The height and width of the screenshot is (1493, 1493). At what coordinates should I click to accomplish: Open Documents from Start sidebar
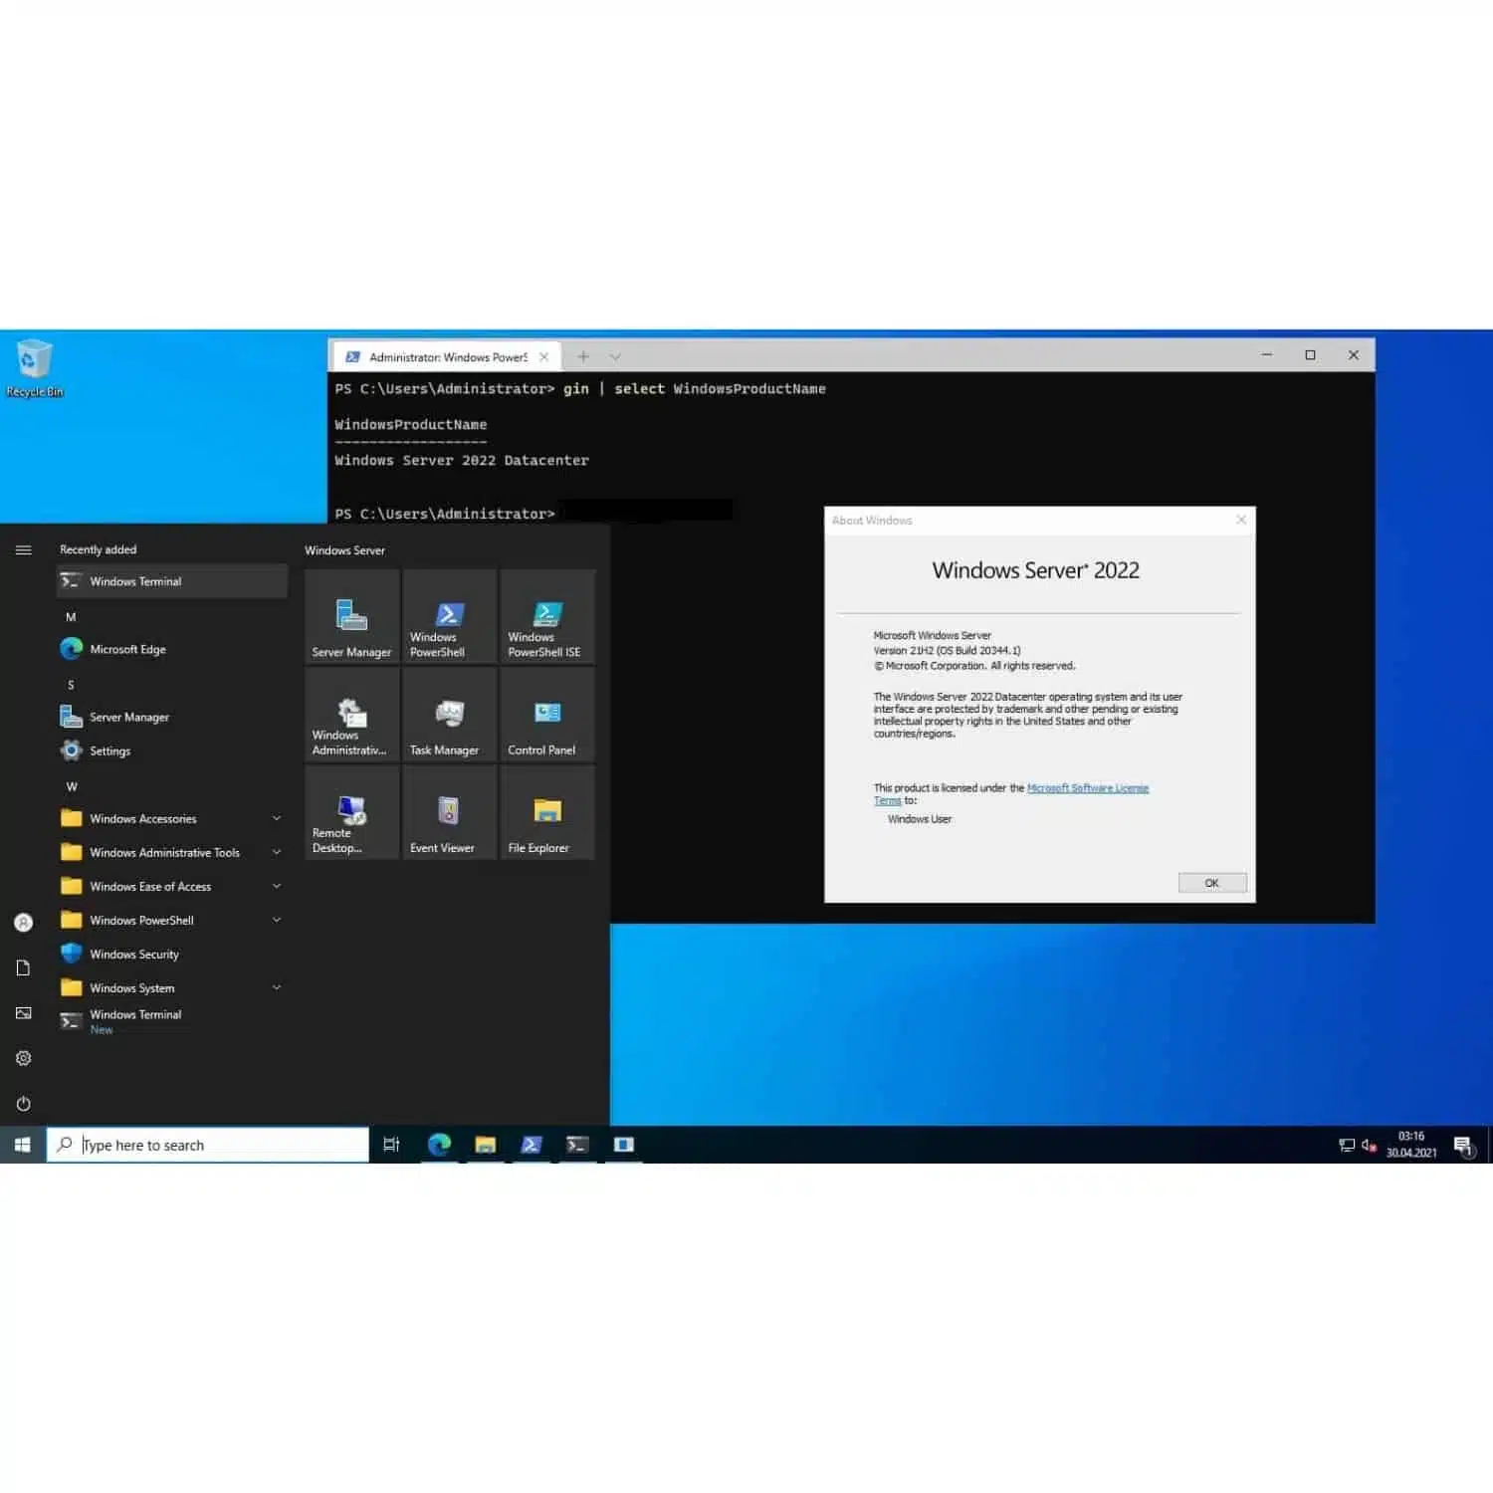(23, 967)
